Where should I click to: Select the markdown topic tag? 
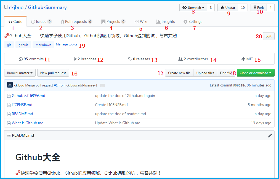point(43,45)
